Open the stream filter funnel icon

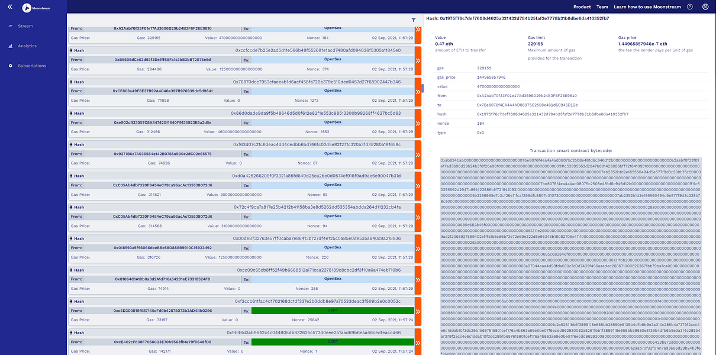click(x=414, y=20)
